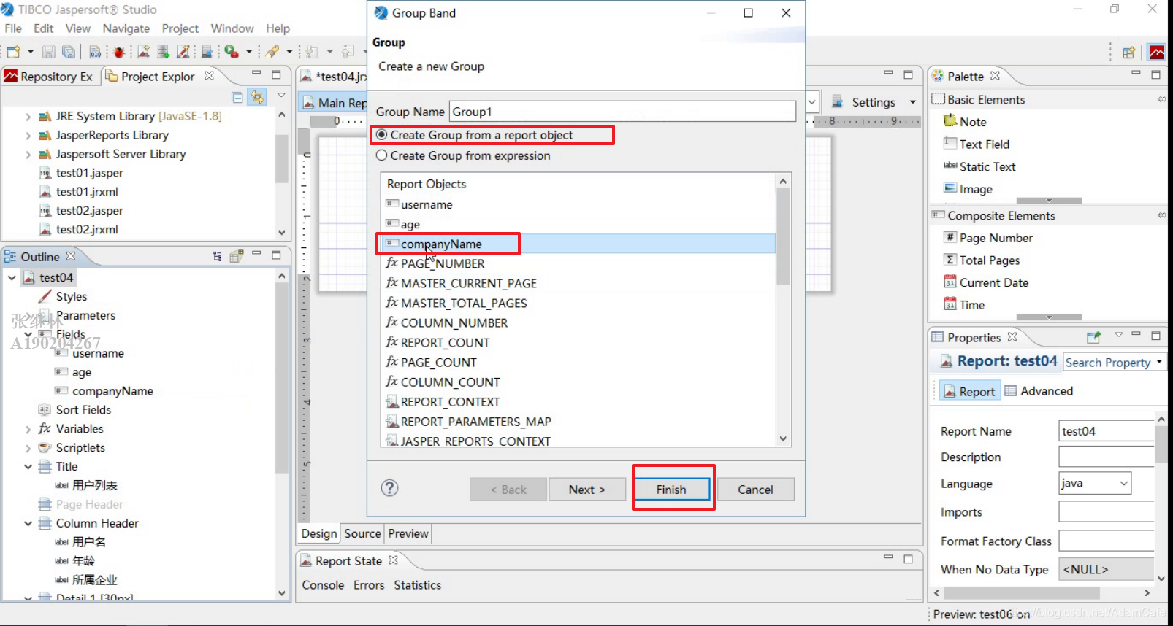The image size is (1173, 626).
Task: Open the Settings dropdown arrow
Action: (x=912, y=102)
